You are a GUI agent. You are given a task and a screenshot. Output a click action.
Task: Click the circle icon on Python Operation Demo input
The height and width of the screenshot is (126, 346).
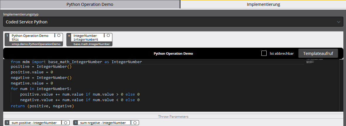click(x=59, y=35)
